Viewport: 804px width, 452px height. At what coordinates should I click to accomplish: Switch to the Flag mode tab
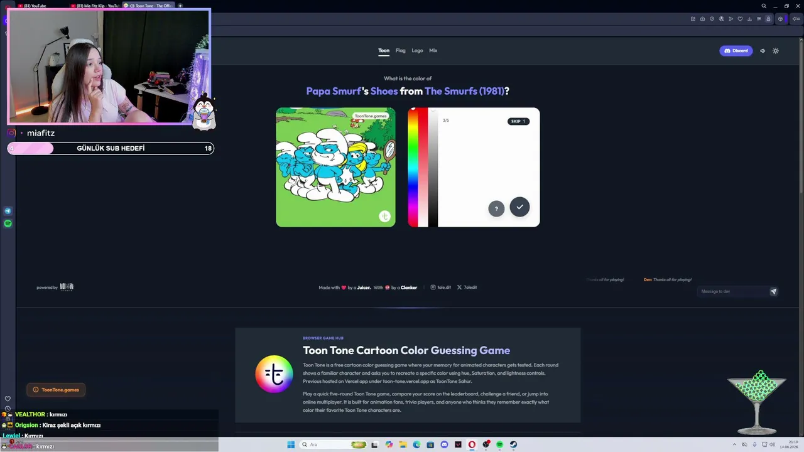coord(400,50)
